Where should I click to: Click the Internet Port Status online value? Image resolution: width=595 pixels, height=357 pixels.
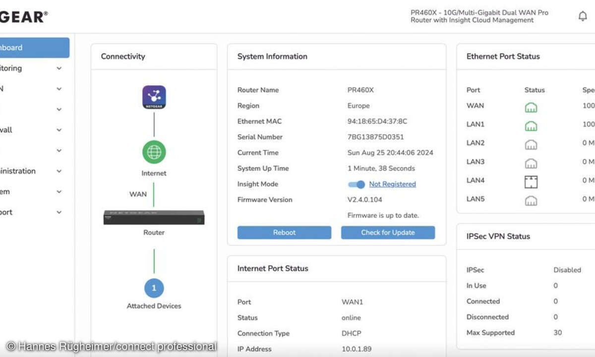[351, 318]
